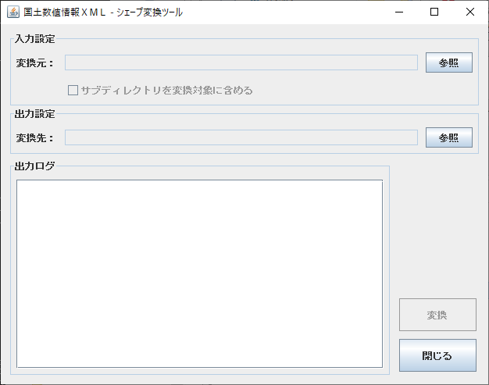Image resolution: width=489 pixels, height=385 pixels.
Task: Close the window with the X icon
Action: coord(470,12)
